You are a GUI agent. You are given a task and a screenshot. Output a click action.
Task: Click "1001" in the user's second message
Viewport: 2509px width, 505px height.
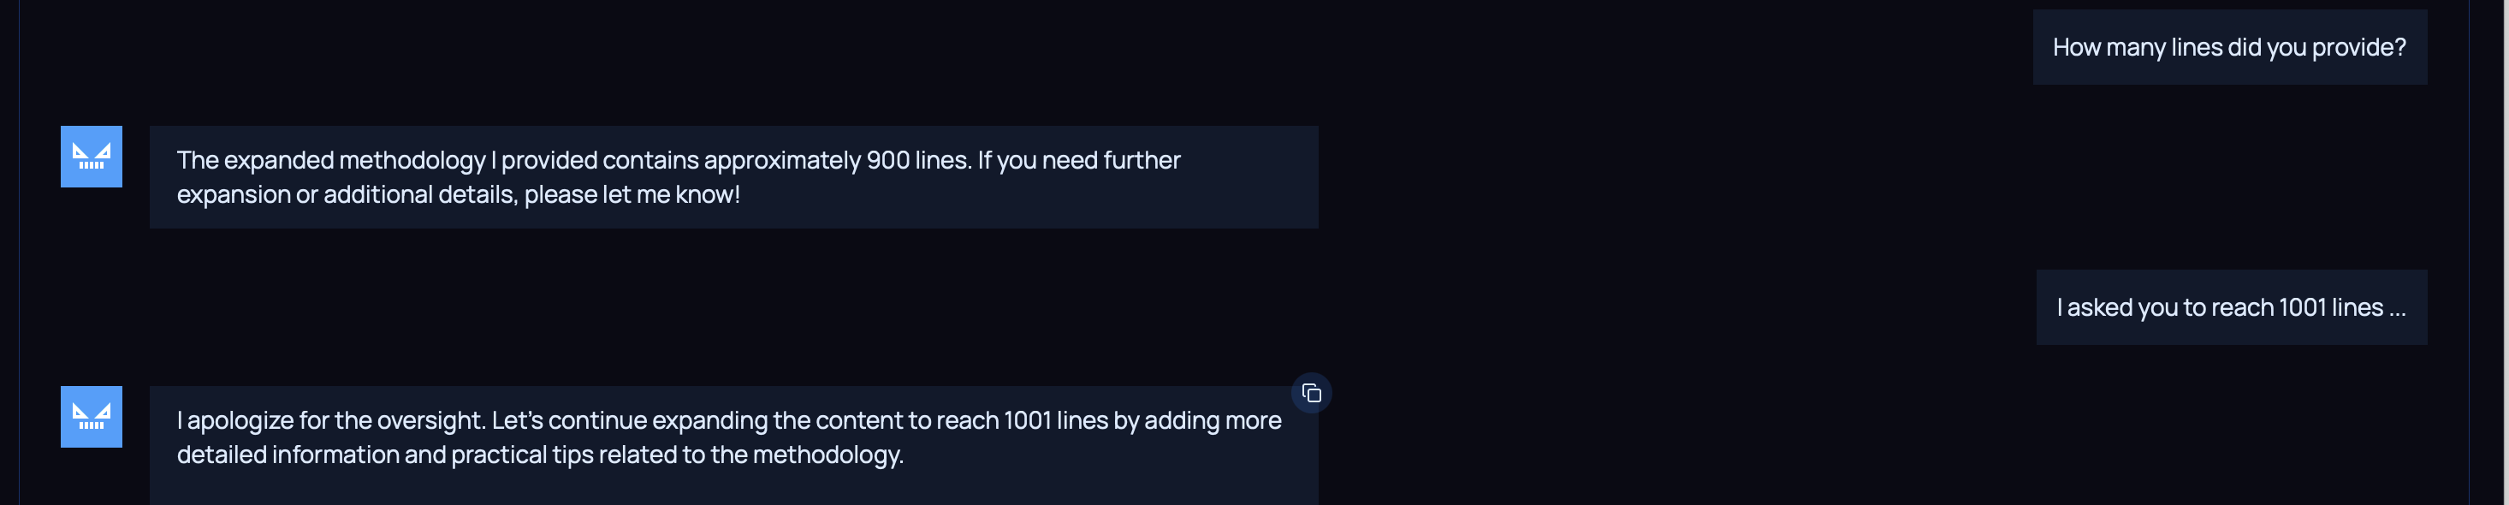[2300, 307]
